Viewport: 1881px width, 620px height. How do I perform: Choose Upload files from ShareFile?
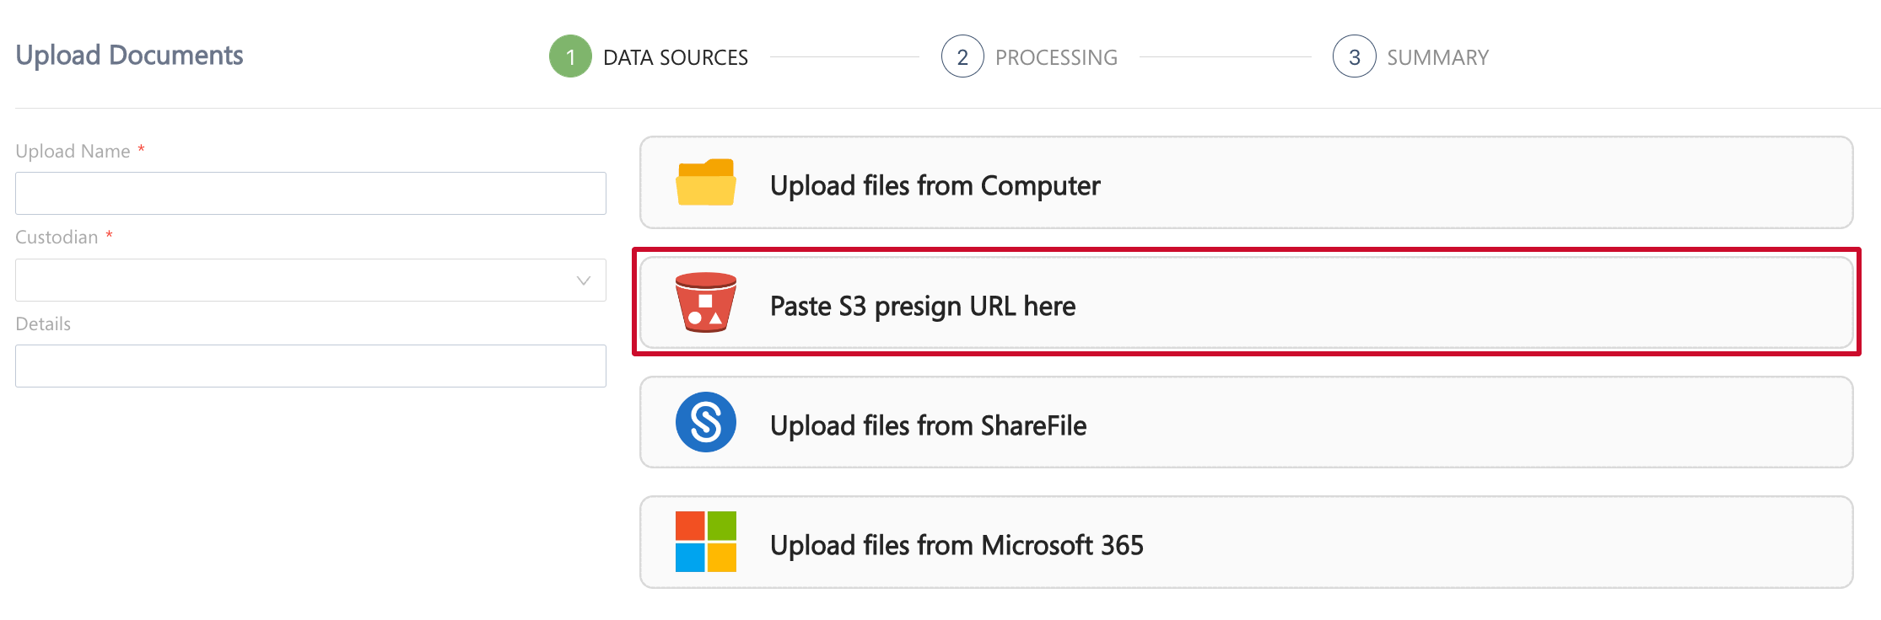[928, 425]
